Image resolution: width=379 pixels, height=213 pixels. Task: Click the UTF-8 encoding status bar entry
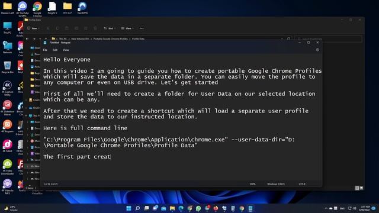(x=302, y=184)
